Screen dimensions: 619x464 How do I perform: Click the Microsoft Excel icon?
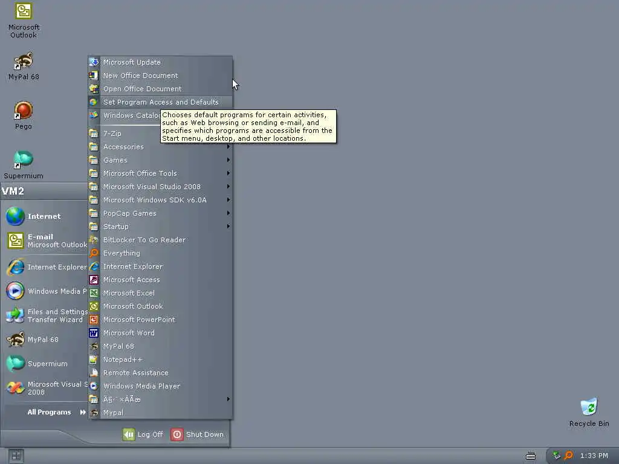pyautogui.click(x=94, y=293)
